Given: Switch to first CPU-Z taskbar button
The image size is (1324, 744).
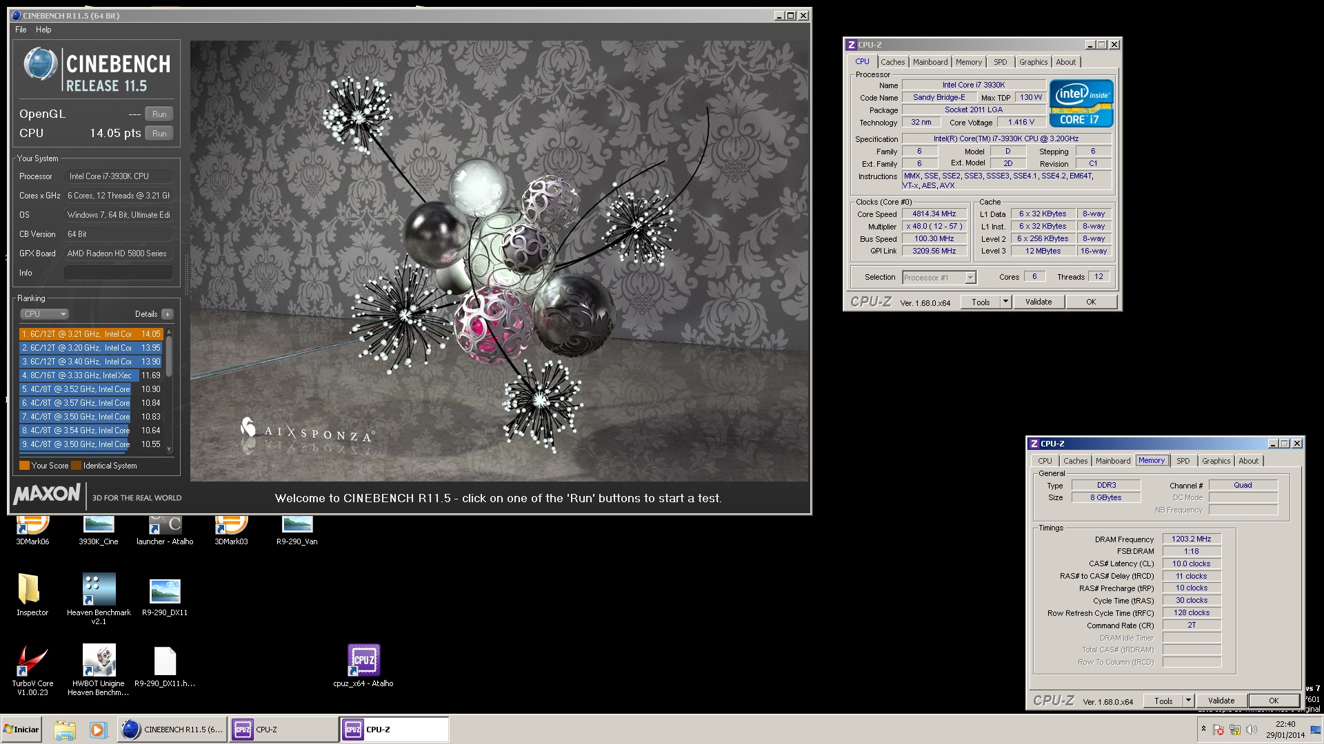Looking at the screenshot, I should click(x=283, y=730).
